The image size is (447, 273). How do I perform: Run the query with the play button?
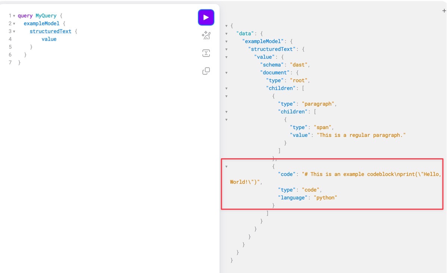click(x=206, y=18)
